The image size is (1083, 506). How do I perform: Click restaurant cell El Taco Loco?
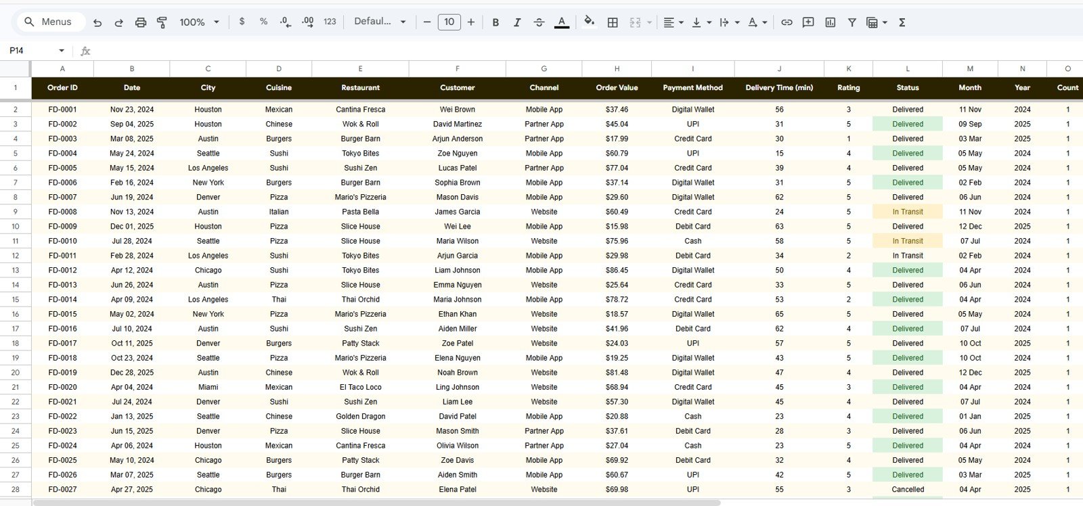tap(360, 387)
